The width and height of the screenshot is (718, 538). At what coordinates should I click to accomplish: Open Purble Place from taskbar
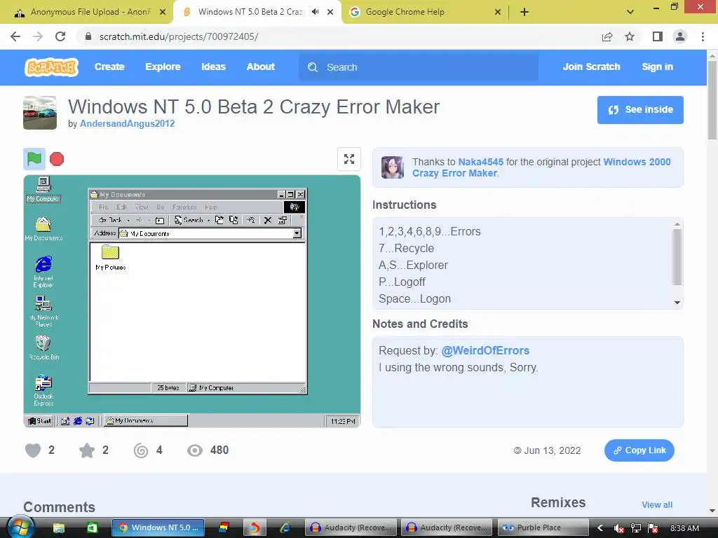coord(542,527)
